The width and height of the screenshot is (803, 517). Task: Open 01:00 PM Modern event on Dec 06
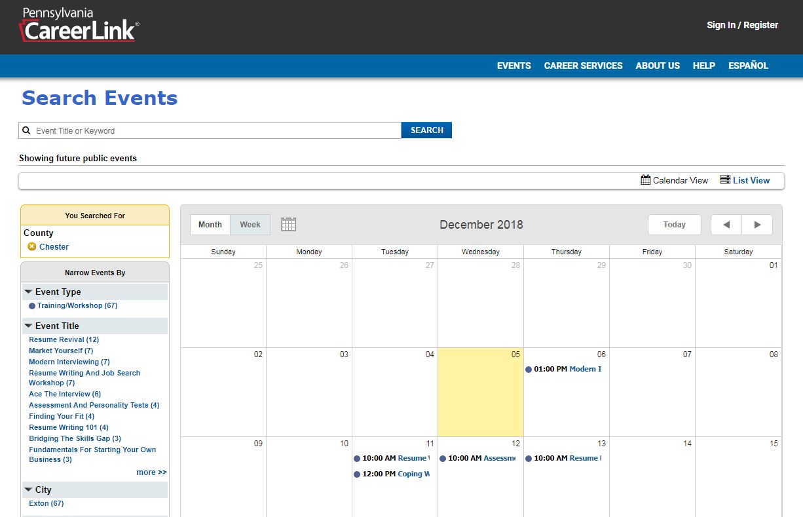coord(563,369)
